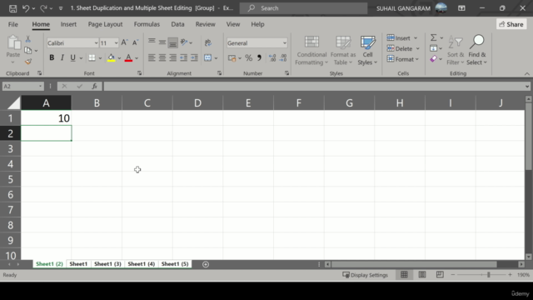Screen dimensions: 533x300
Task: Click the Wrap Text icon
Action: coord(208,42)
